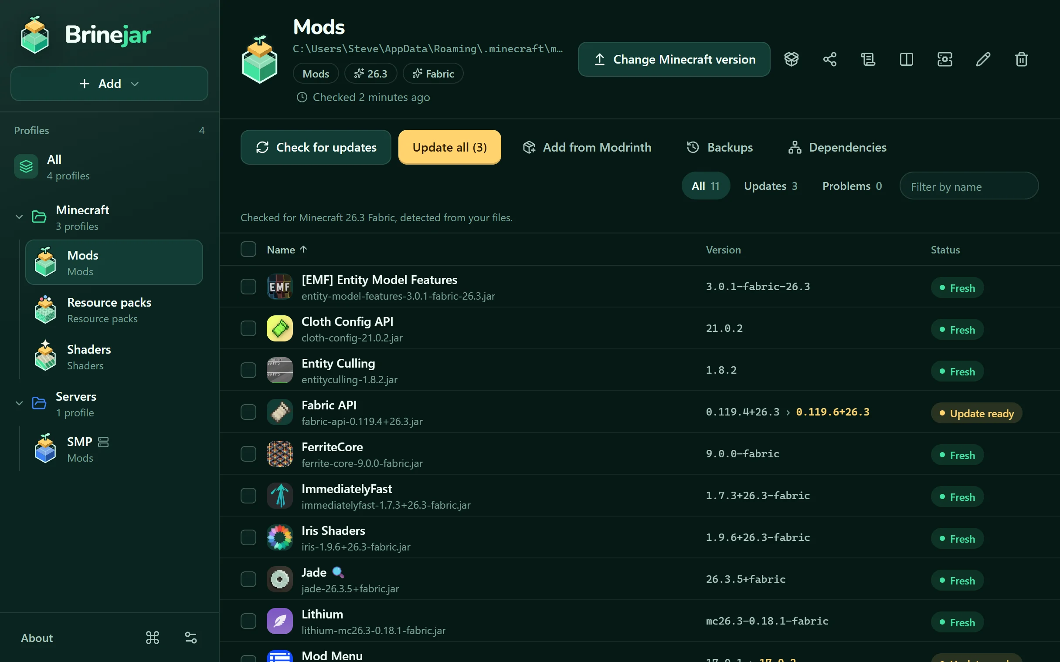The height and width of the screenshot is (662, 1060).
Task: Click the Filter by name field
Action: [969, 186]
